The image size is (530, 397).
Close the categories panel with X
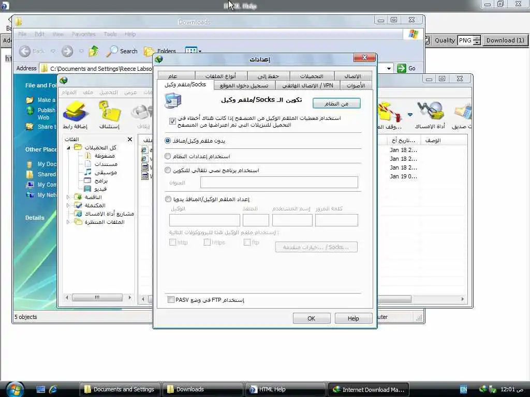(x=130, y=139)
